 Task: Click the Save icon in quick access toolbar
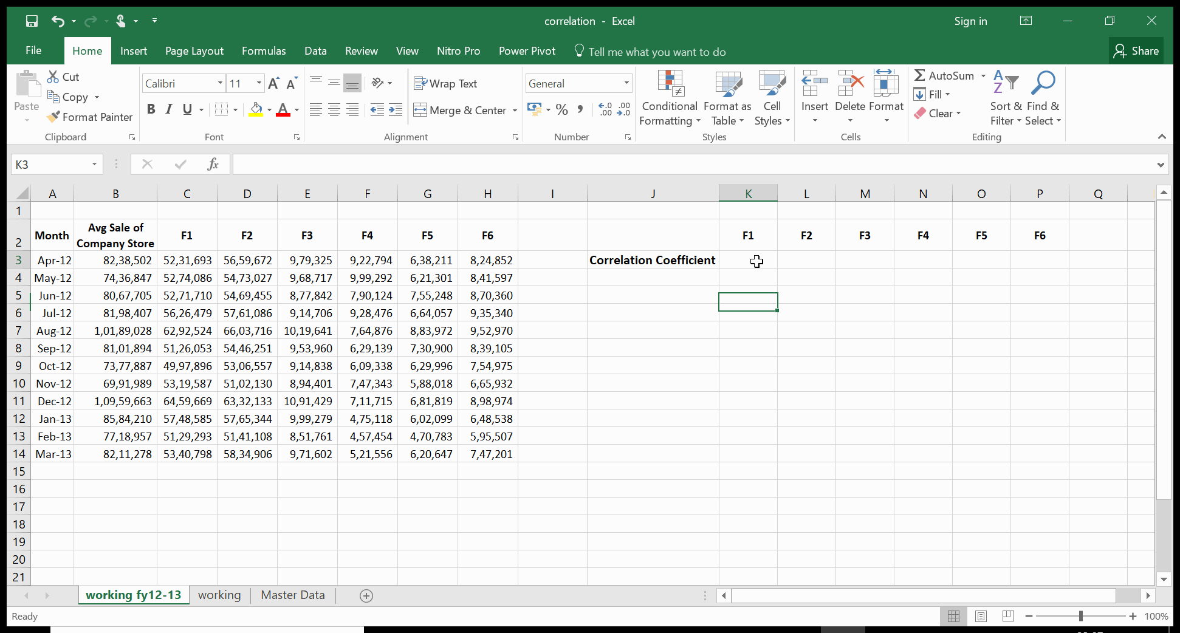pos(32,21)
